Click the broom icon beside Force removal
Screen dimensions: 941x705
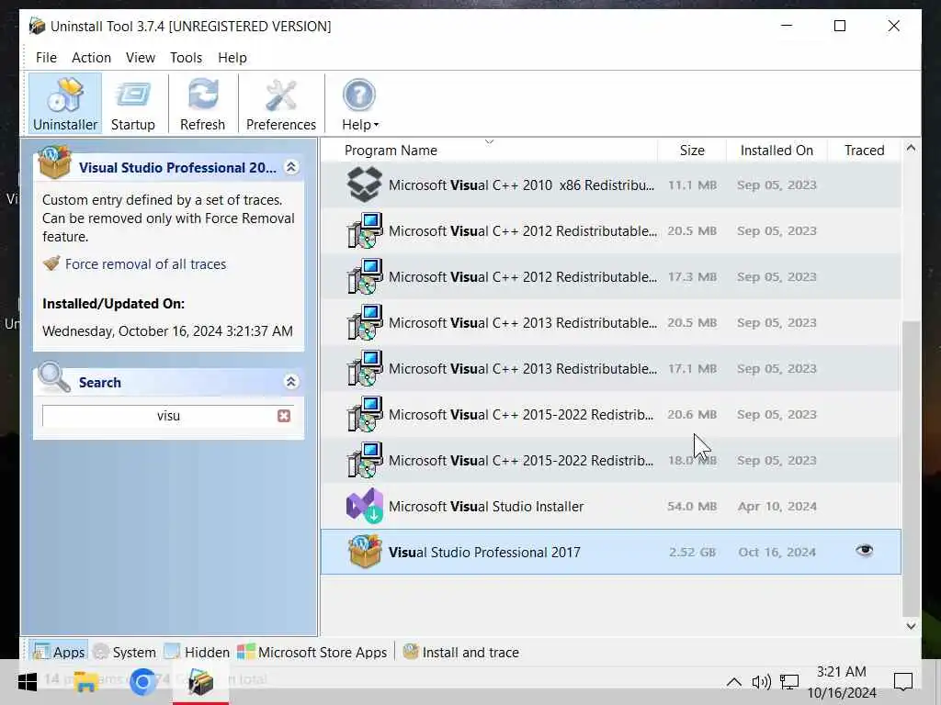click(51, 263)
